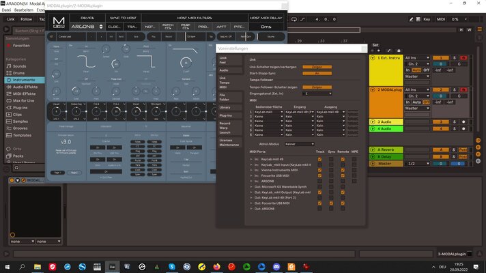Open the Abhol-Modus dropdown

click(300, 144)
